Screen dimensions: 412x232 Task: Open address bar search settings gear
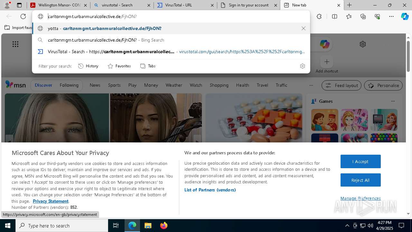point(302,66)
